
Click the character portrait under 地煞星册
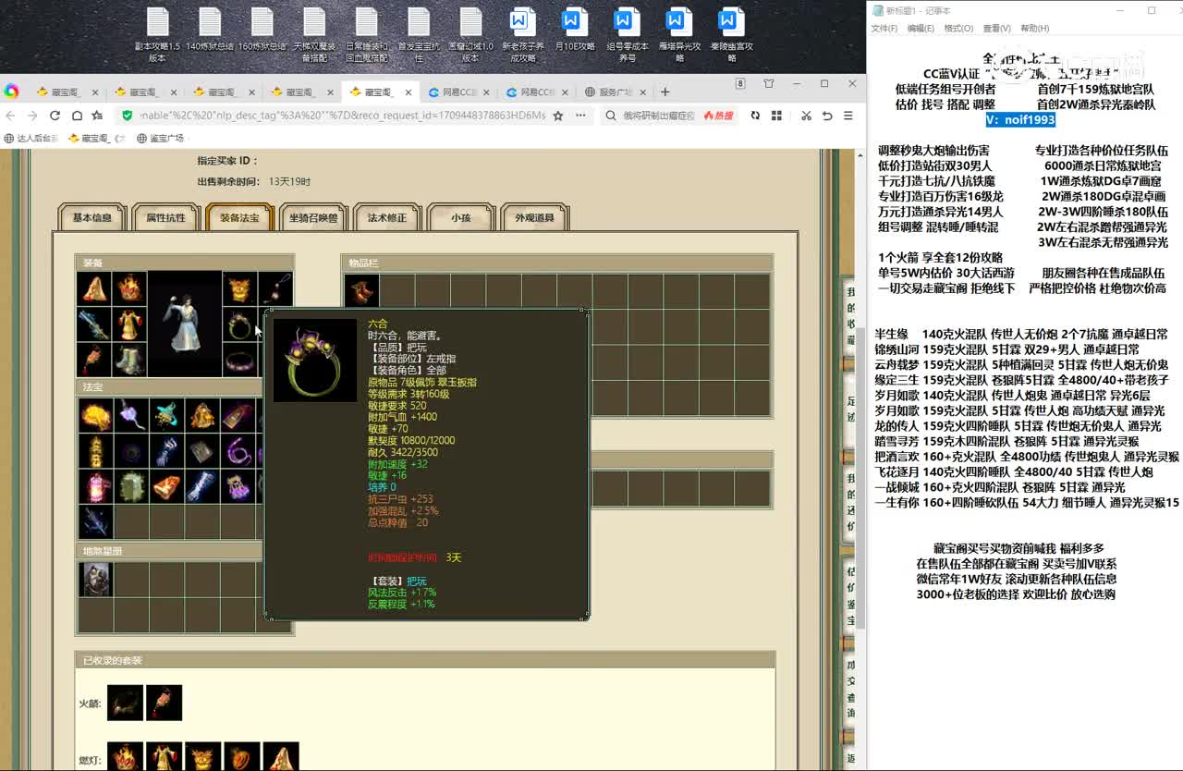tap(96, 579)
